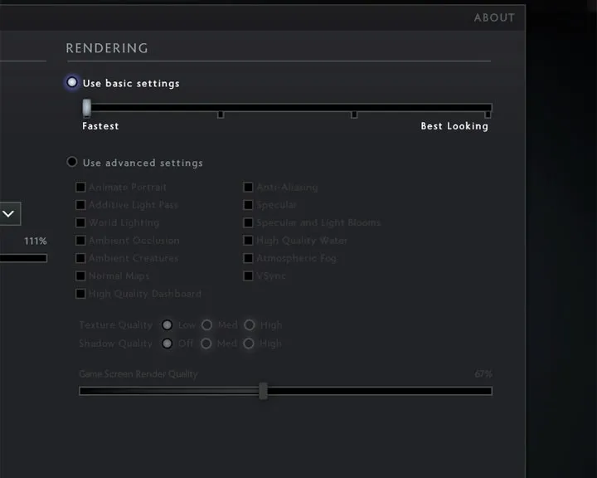Click the Best Looking end tick of the basic slider

[488, 115]
